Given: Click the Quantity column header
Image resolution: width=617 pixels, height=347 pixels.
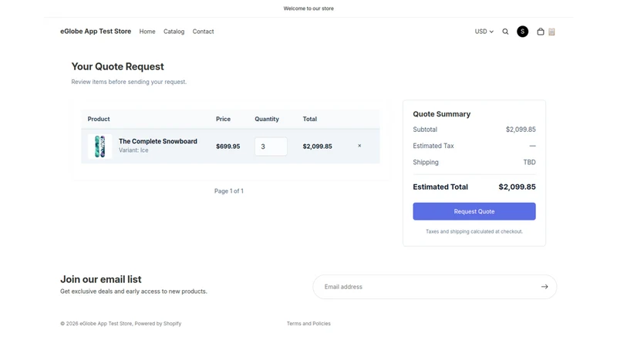Looking at the screenshot, I should (x=267, y=119).
